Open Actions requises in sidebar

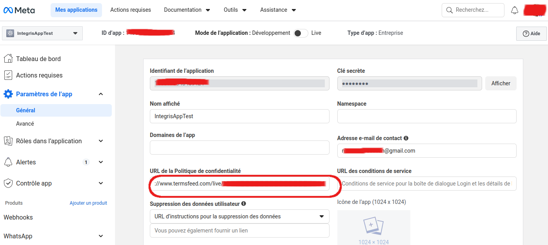tap(39, 75)
